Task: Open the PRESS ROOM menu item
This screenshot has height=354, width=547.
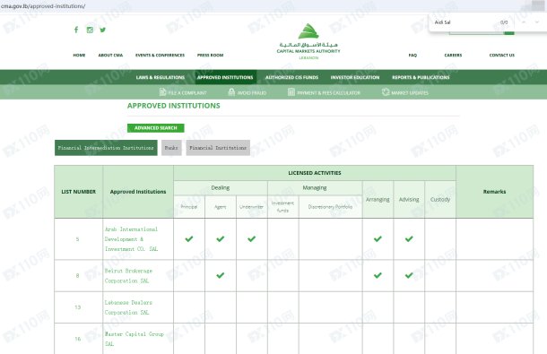Action: click(x=211, y=55)
